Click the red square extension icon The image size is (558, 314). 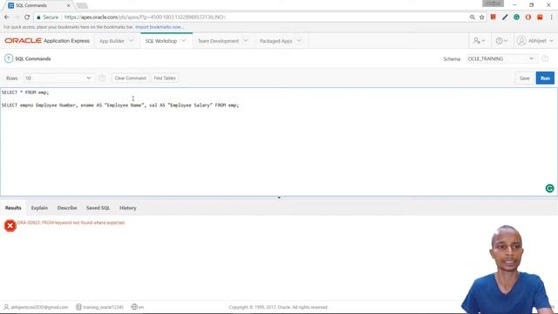[540, 17]
